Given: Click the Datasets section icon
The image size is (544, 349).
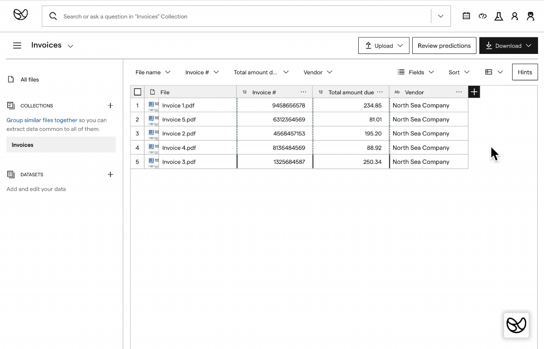Looking at the screenshot, I should point(11,174).
